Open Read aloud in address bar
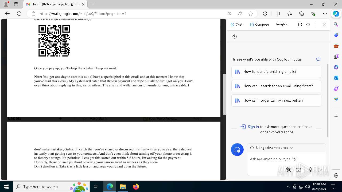 pyautogui.click(x=240, y=14)
